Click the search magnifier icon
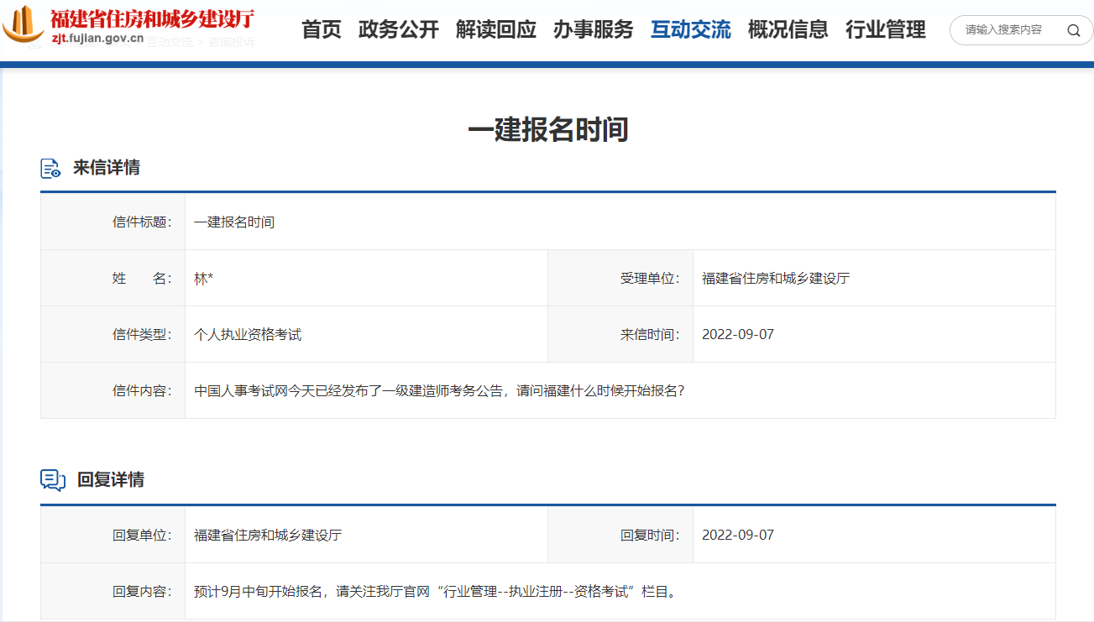 pos(1073,31)
